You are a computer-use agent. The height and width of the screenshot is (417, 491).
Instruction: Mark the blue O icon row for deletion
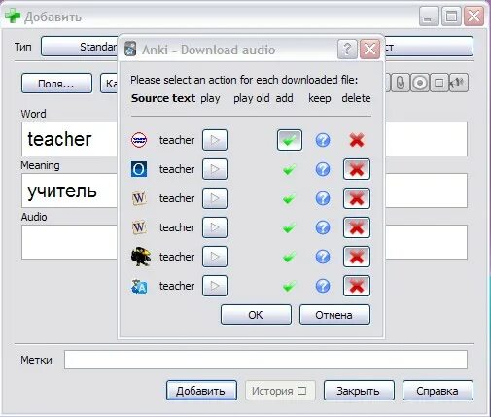coord(357,169)
